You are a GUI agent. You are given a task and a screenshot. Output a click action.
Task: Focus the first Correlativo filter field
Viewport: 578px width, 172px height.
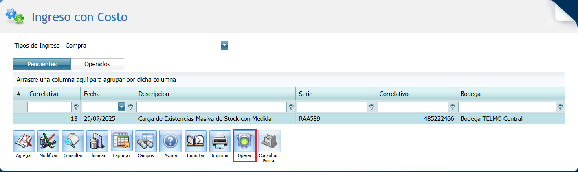[x=49, y=107]
